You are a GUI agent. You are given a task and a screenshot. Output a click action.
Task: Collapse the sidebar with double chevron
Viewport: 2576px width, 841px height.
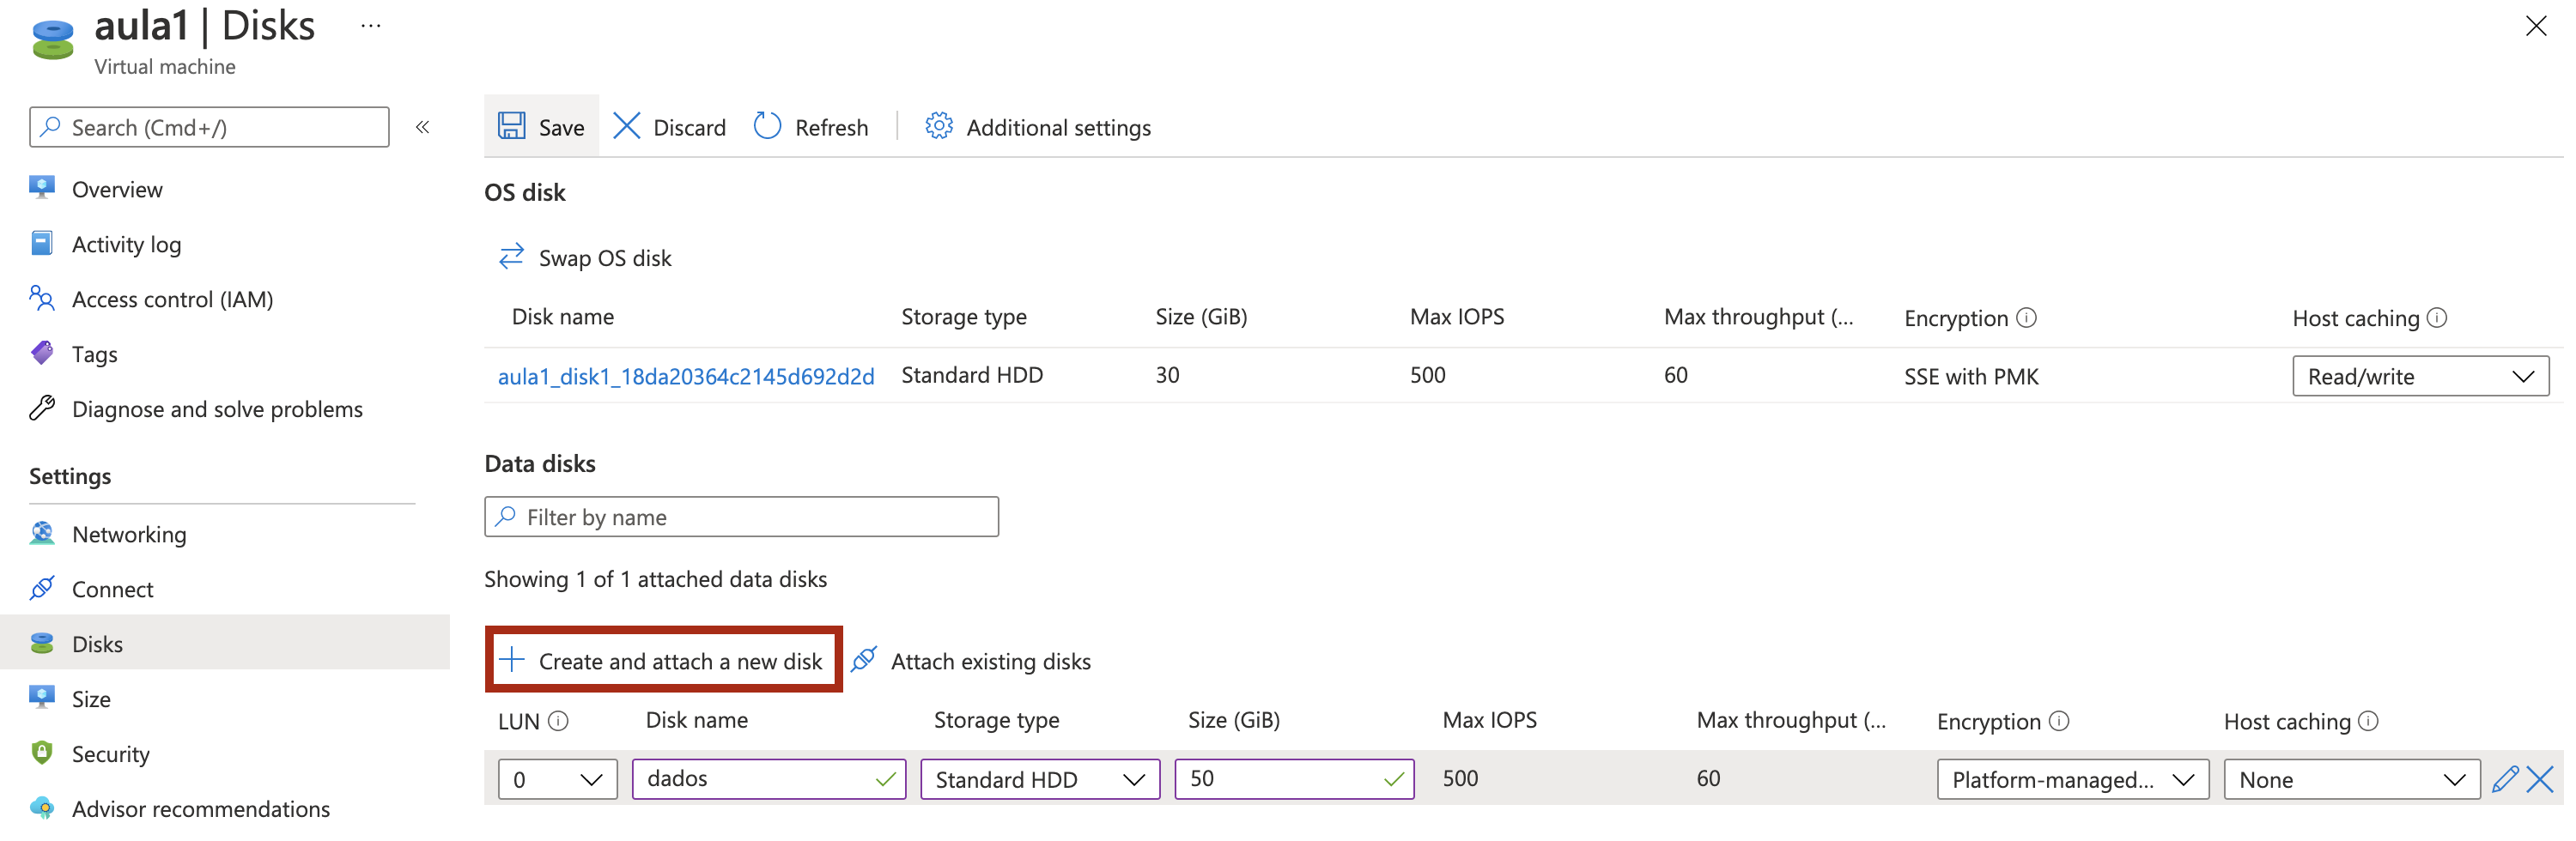tap(423, 127)
